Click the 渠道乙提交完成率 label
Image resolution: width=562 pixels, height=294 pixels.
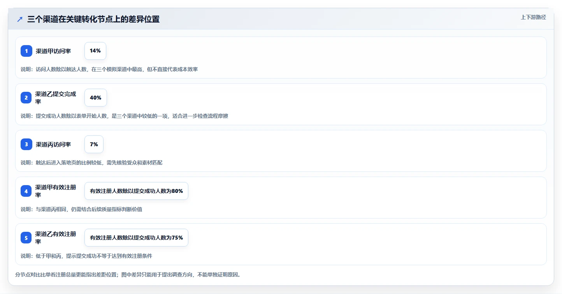point(56,98)
